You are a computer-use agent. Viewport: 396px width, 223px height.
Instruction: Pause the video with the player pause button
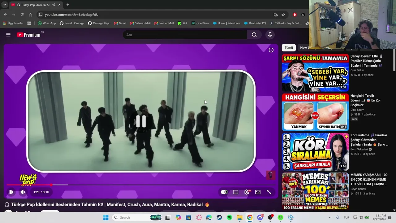[11, 192]
